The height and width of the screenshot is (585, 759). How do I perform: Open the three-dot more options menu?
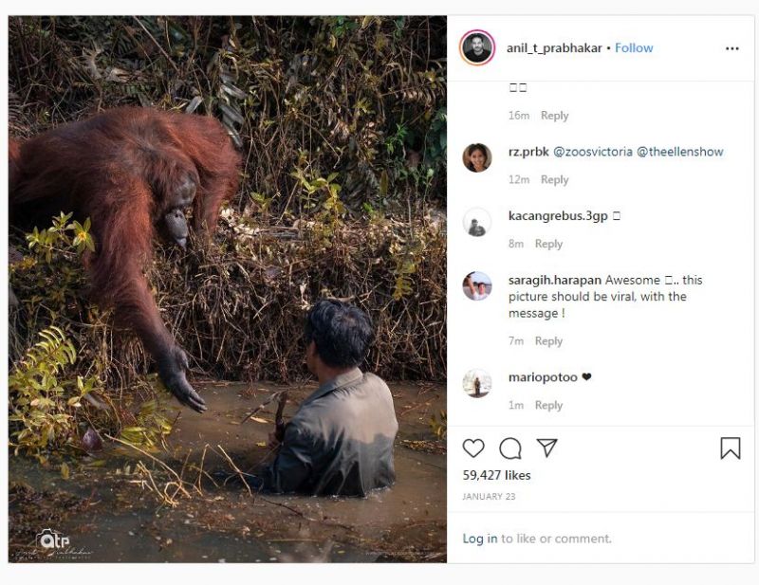coord(731,48)
